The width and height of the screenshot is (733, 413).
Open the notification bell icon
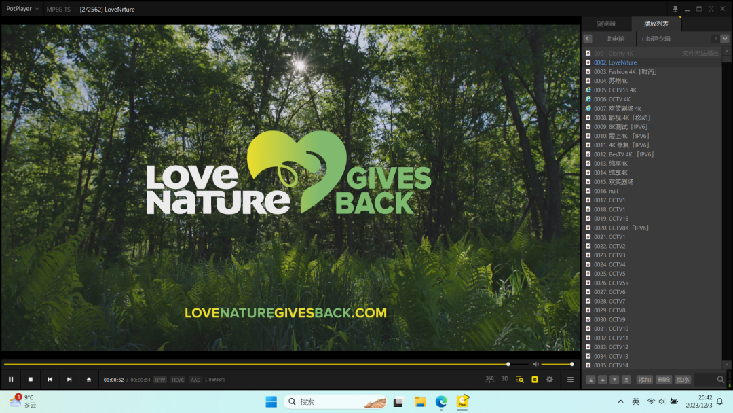(720, 401)
